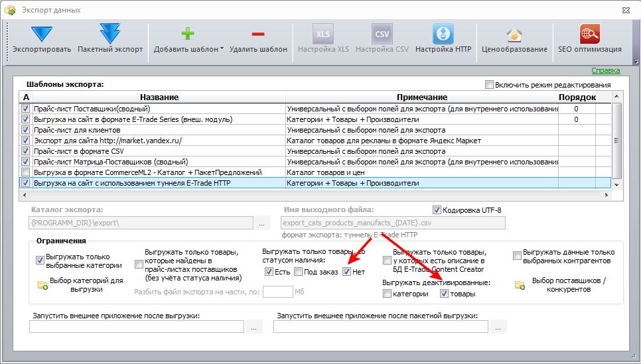Select row Прайс-лист в формате CSV

[315, 151]
